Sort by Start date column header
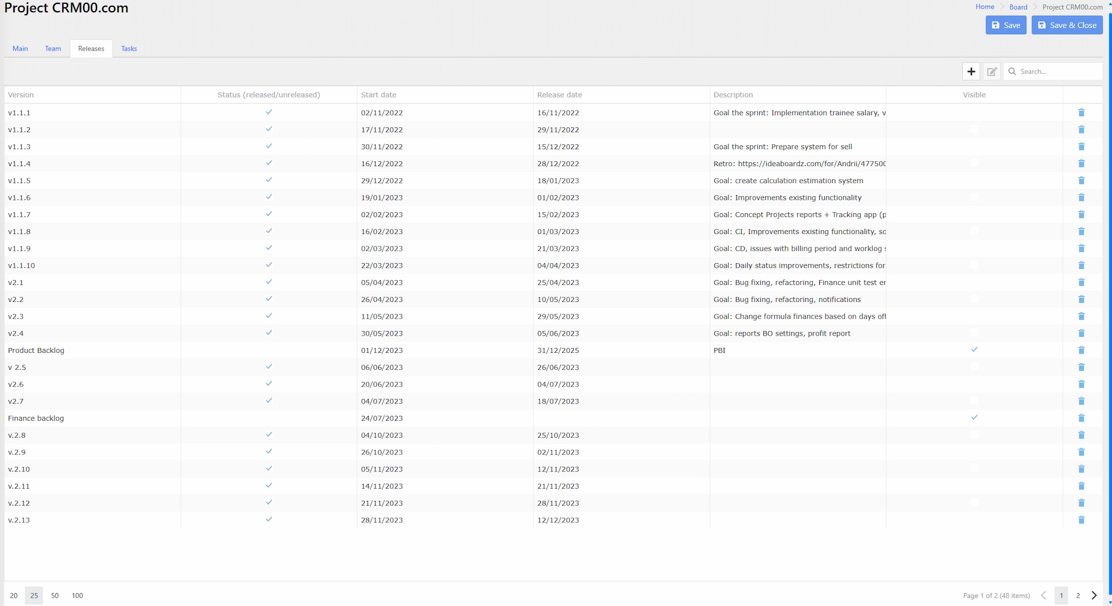 445,95
